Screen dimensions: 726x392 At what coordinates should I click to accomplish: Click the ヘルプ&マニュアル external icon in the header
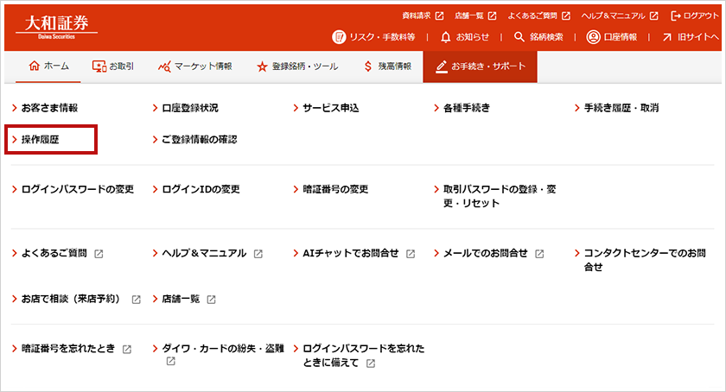[x=653, y=16]
